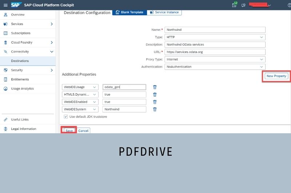Delete the HTML5.Dynamic property row
The width and height of the screenshot is (291, 193).
coord(155,95)
